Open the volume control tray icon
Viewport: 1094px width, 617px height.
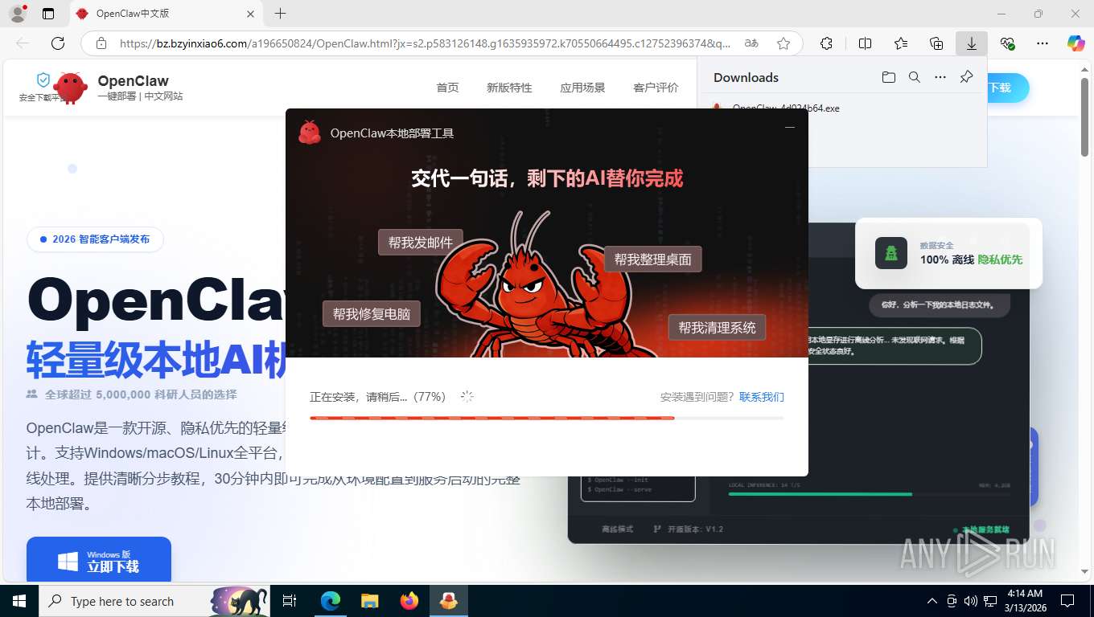click(x=970, y=601)
